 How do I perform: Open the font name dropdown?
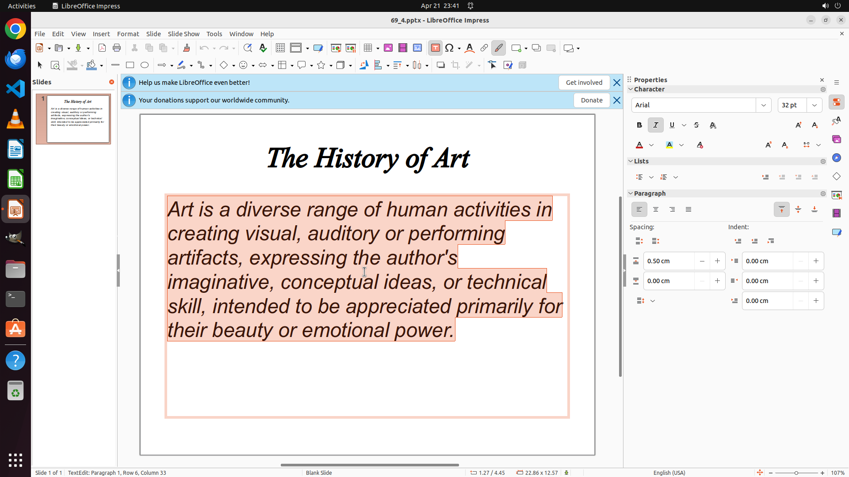coord(764,105)
